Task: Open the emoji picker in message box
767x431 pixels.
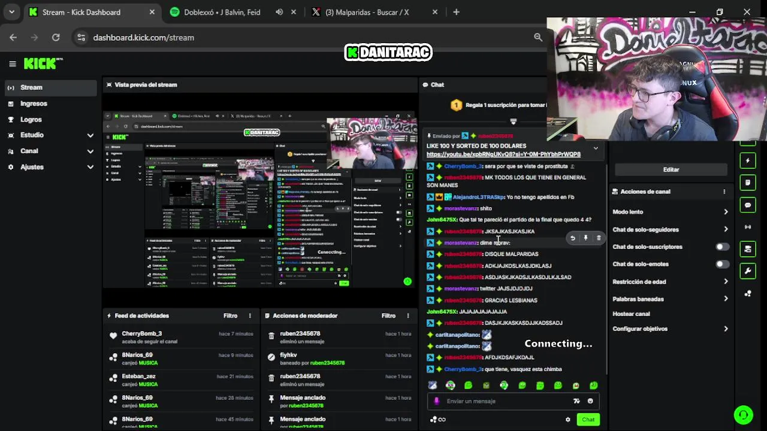Action: coord(590,401)
